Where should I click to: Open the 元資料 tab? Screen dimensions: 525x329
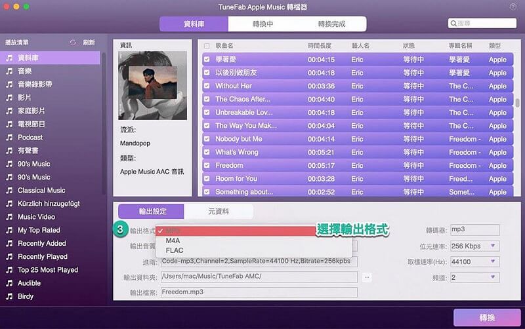pos(219,211)
